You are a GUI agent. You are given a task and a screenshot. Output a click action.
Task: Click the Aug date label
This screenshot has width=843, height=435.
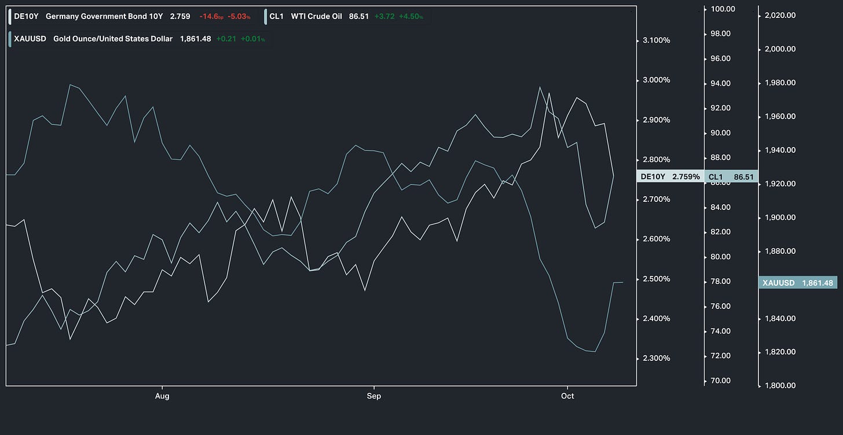coord(163,396)
